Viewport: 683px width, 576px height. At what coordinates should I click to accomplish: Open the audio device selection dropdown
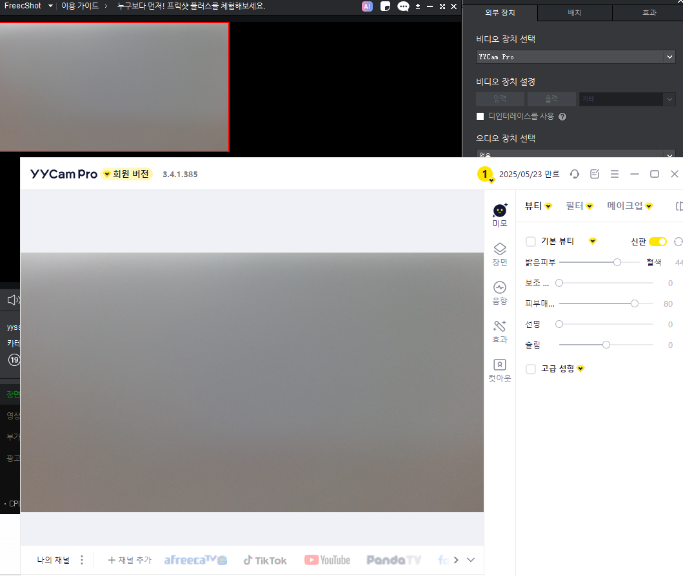coord(575,153)
